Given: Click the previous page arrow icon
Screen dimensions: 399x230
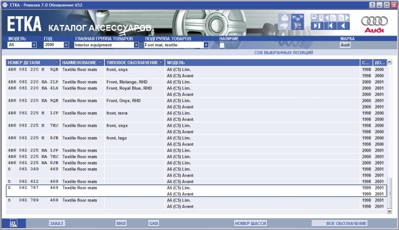Looking at the screenshot, I should point(330,18).
